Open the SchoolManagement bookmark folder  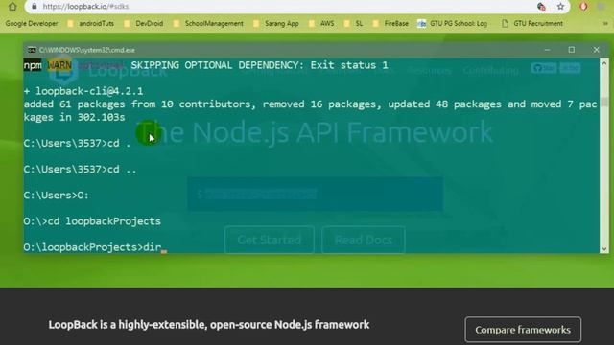pos(208,23)
